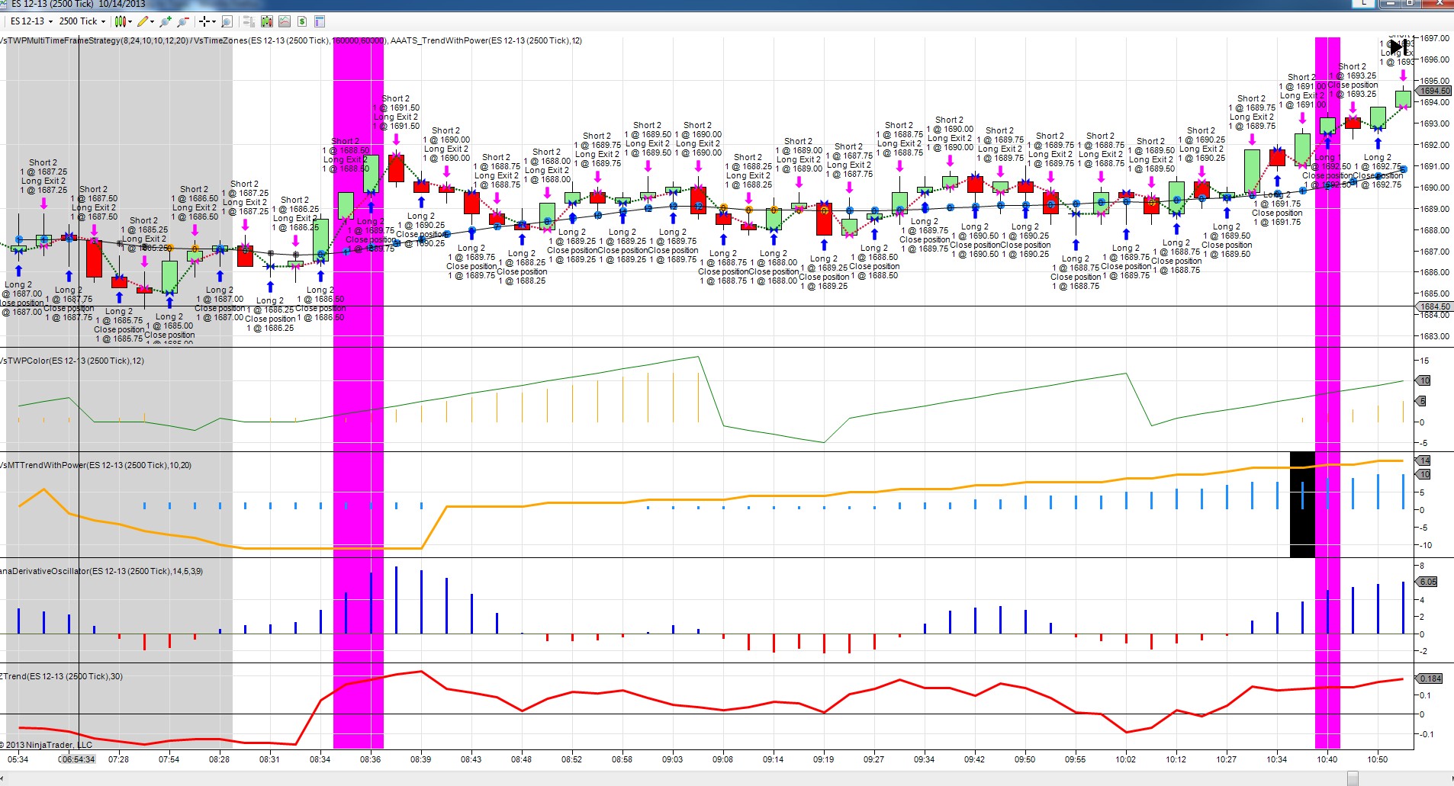Open the chart trader dollar icon

(302, 21)
